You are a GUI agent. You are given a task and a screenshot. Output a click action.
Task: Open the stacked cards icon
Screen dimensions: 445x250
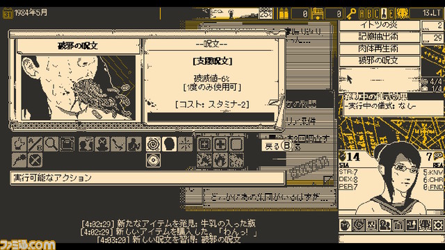coord(67,144)
